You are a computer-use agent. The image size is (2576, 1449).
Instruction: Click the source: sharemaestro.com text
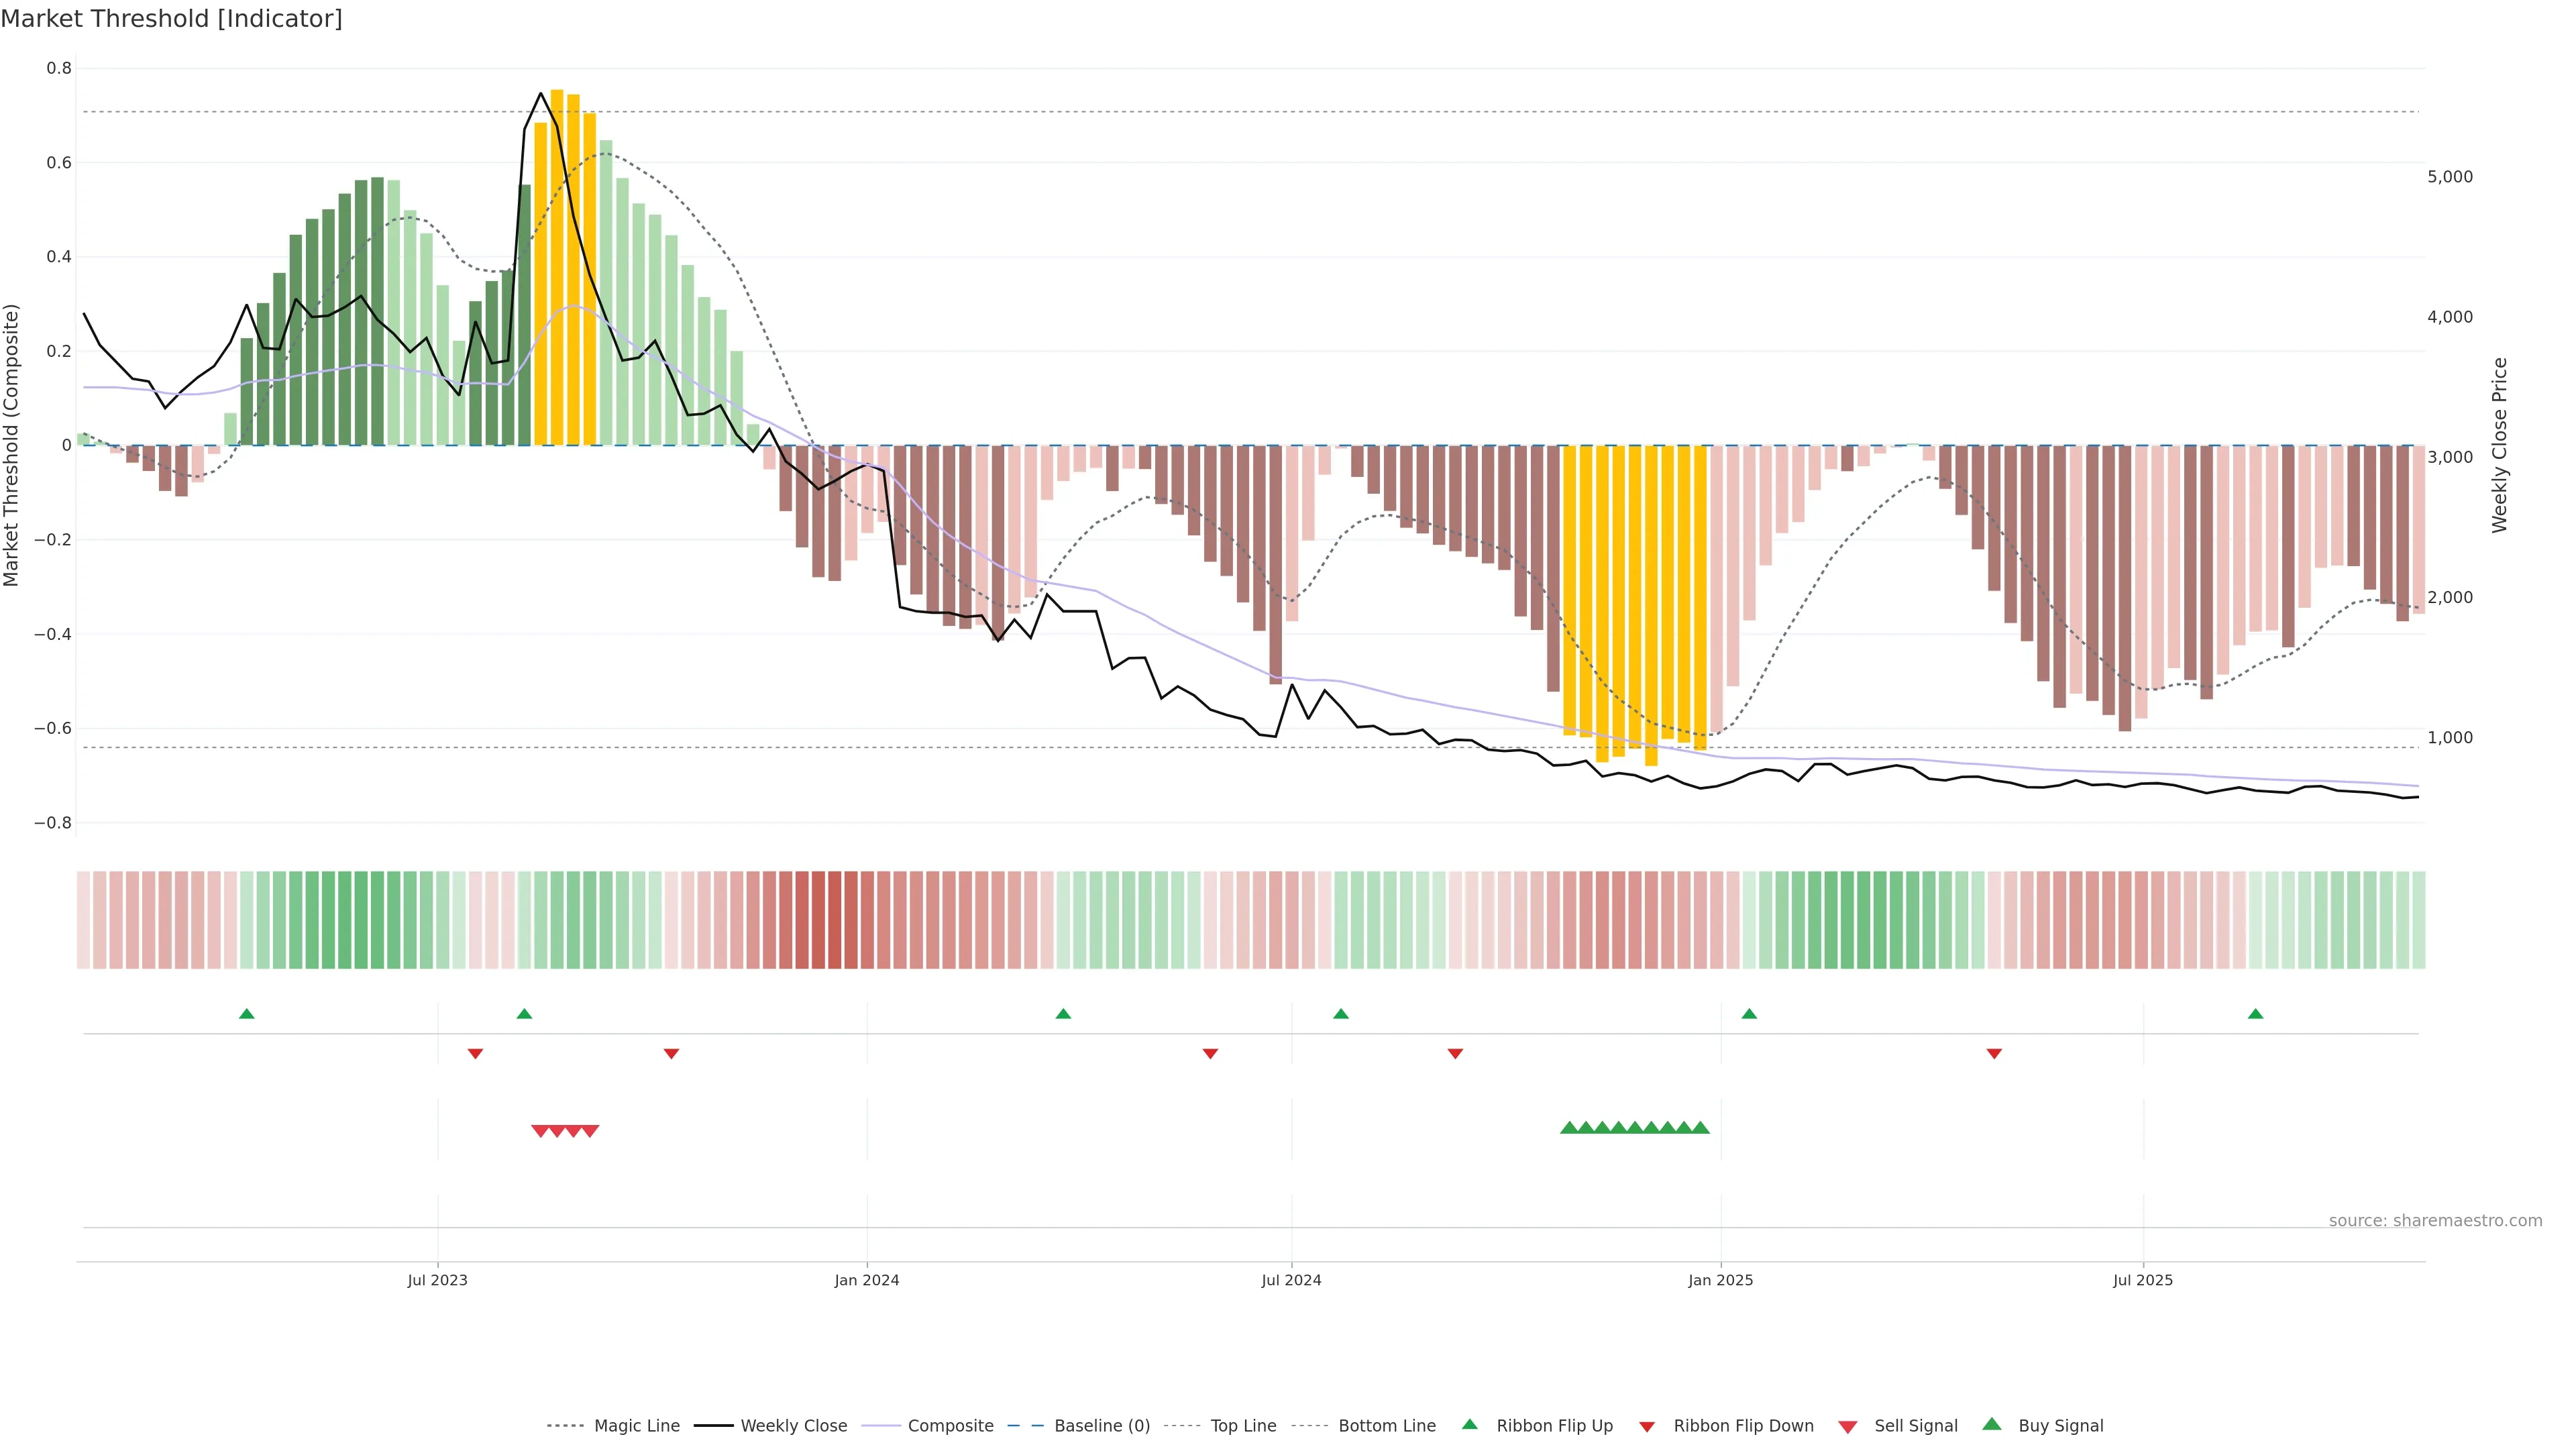(x=2435, y=1220)
